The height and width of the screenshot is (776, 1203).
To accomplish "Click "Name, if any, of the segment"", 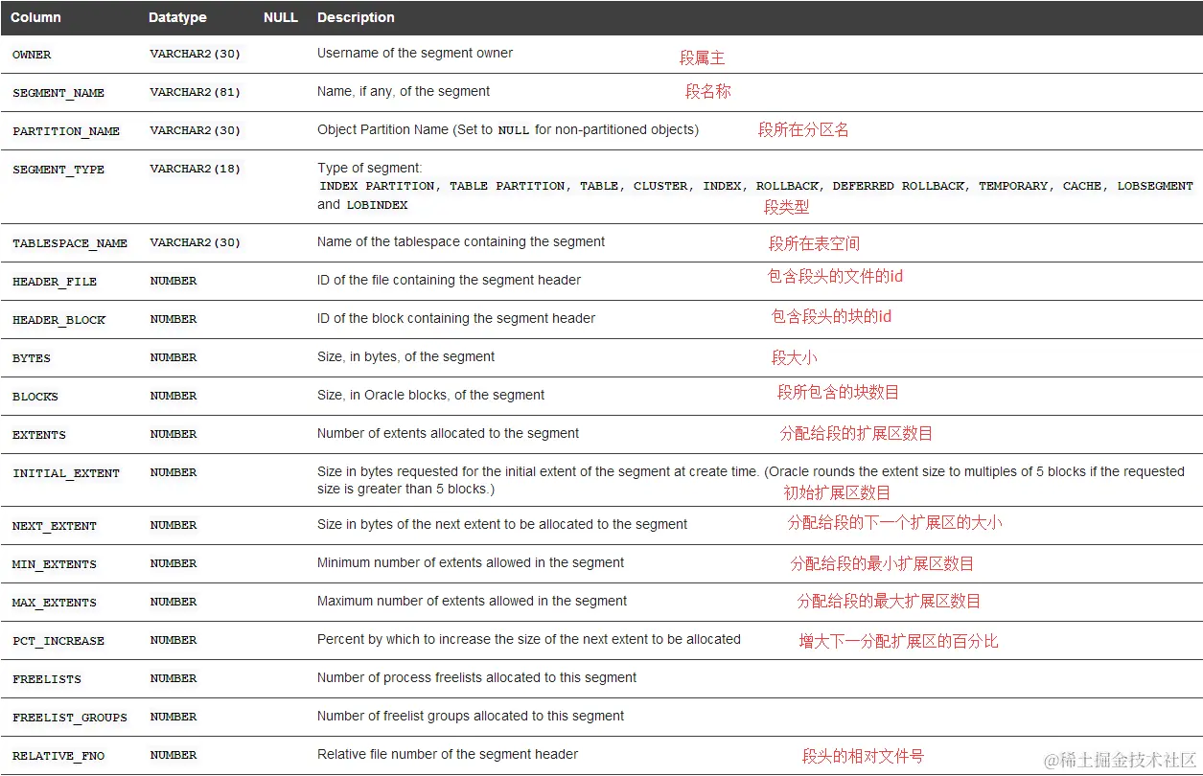I will 404,92.
